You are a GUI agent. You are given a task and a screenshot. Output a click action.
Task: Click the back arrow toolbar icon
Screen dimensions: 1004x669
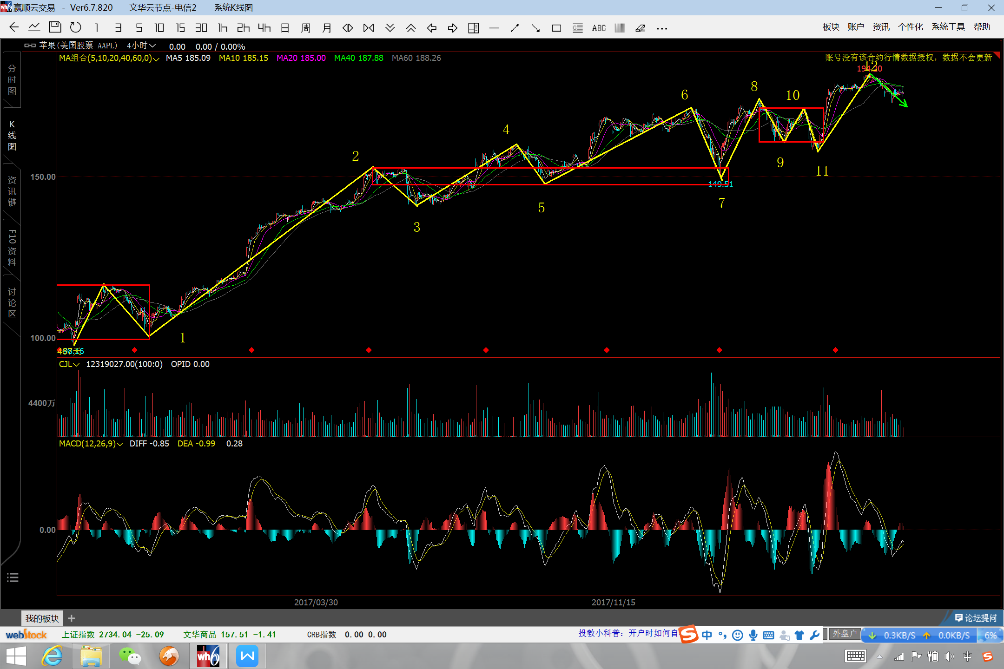pyautogui.click(x=14, y=28)
